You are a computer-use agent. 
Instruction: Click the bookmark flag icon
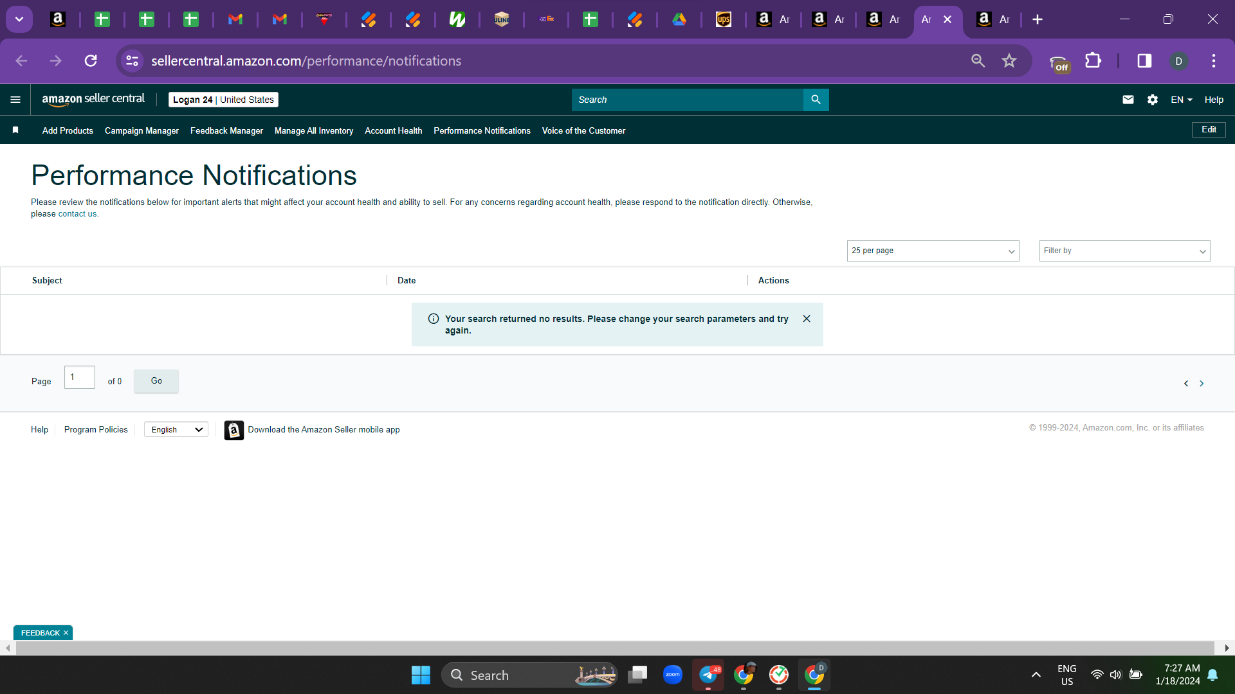click(x=15, y=130)
